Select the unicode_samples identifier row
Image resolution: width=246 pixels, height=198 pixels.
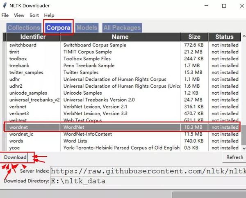(28, 93)
